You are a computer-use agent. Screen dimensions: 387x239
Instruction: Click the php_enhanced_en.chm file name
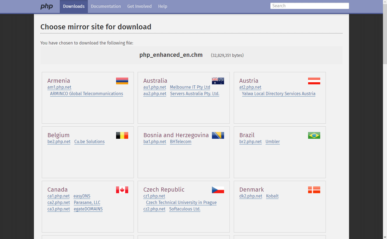coord(171,55)
